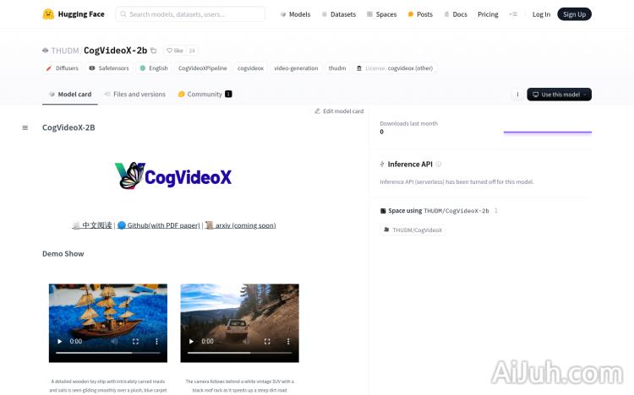The width and height of the screenshot is (634, 395).
Task: Switch to the Files and versions tab
Action: click(135, 94)
